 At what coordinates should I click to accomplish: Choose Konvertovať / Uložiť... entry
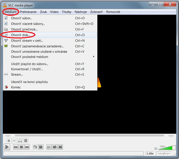pos(50,69)
